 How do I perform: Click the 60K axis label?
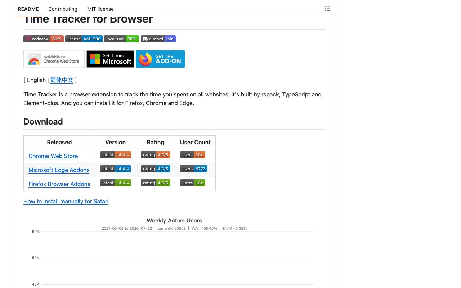click(x=36, y=231)
